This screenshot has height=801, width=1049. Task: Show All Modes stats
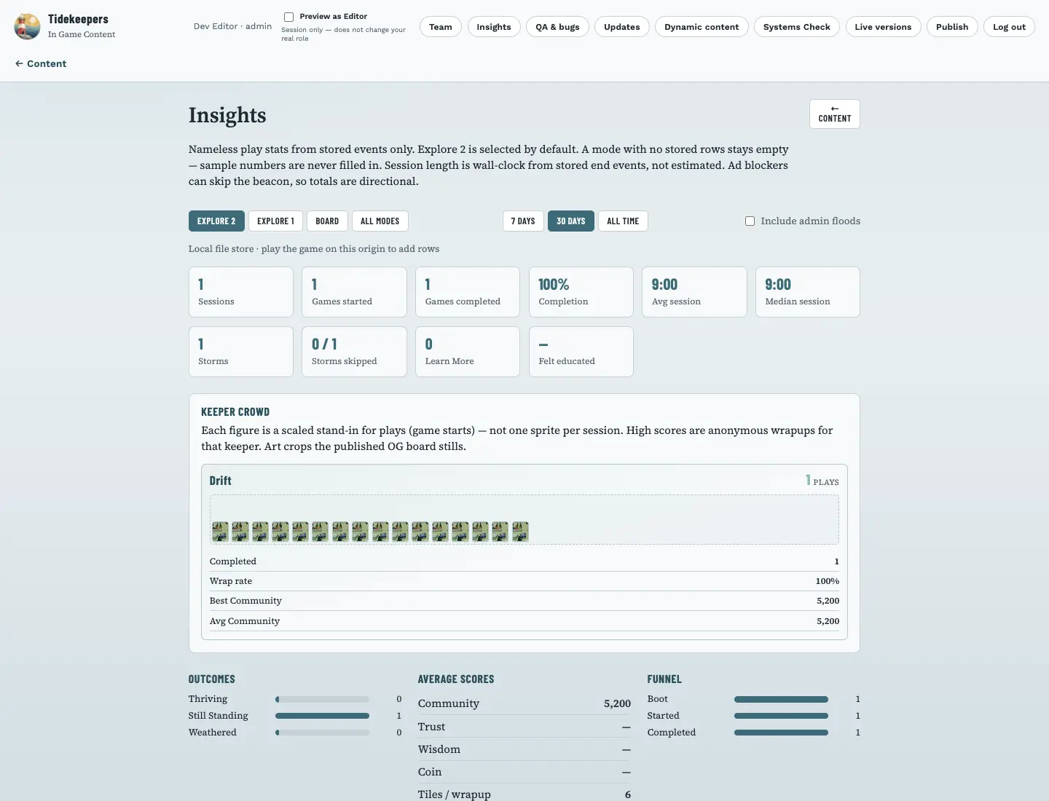pos(380,221)
